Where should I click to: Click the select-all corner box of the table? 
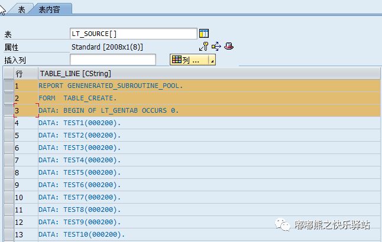(8, 73)
